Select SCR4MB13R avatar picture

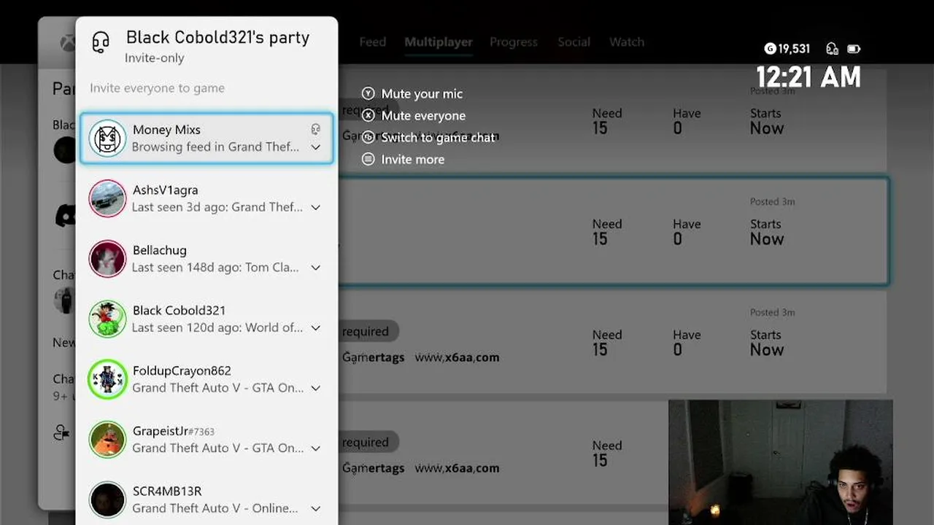click(x=107, y=499)
